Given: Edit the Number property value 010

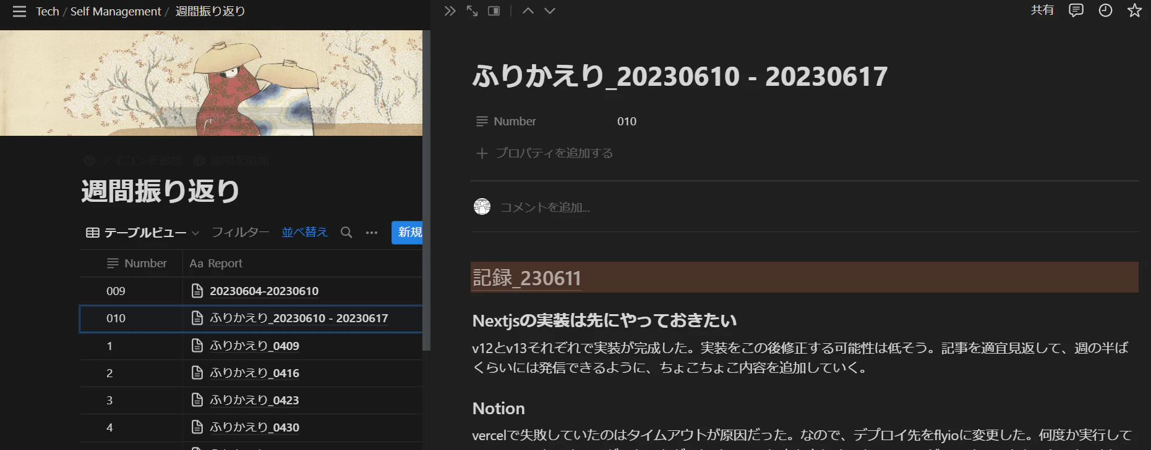Looking at the screenshot, I should pyautogui.click(x=627, y=122).
